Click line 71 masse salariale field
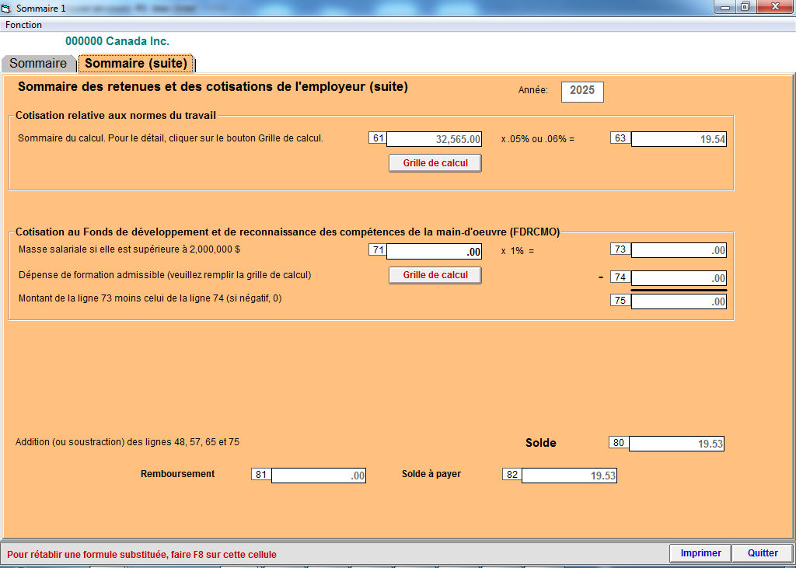This screenshot has width=796, height=568. [x=435, y=252]
